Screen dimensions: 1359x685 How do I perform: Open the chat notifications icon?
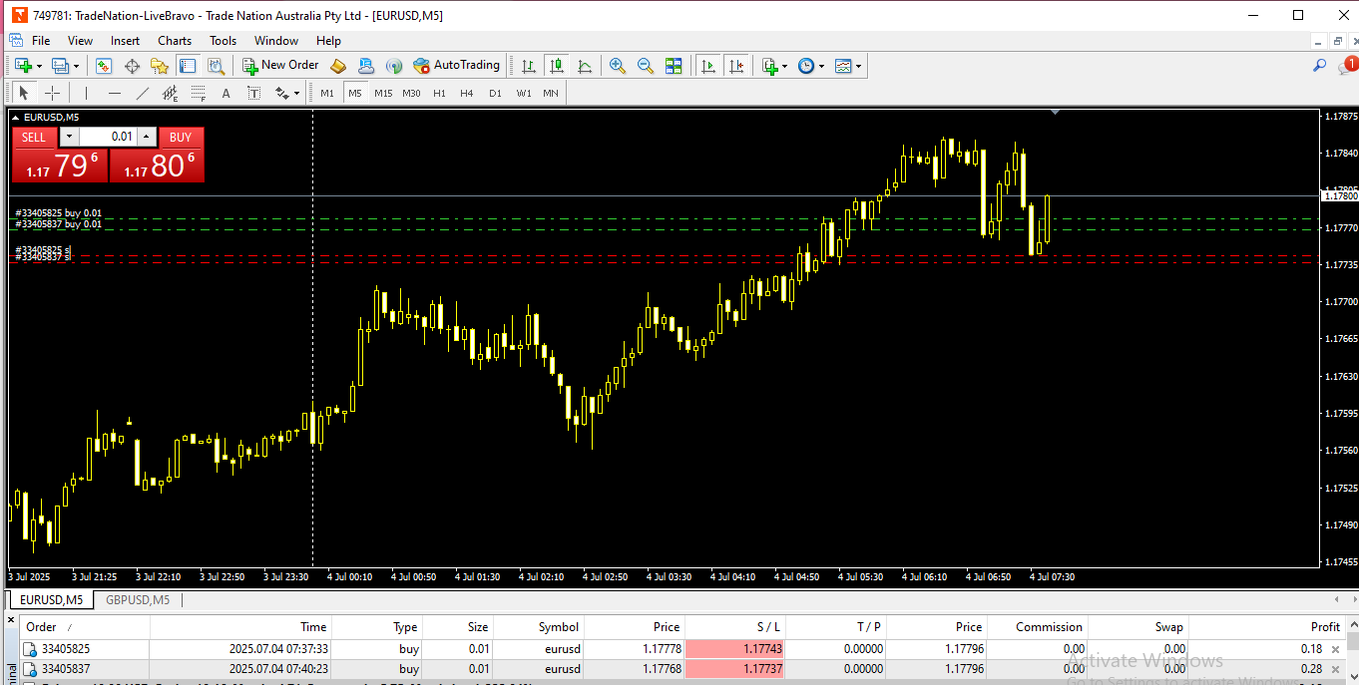point(1347,66)
